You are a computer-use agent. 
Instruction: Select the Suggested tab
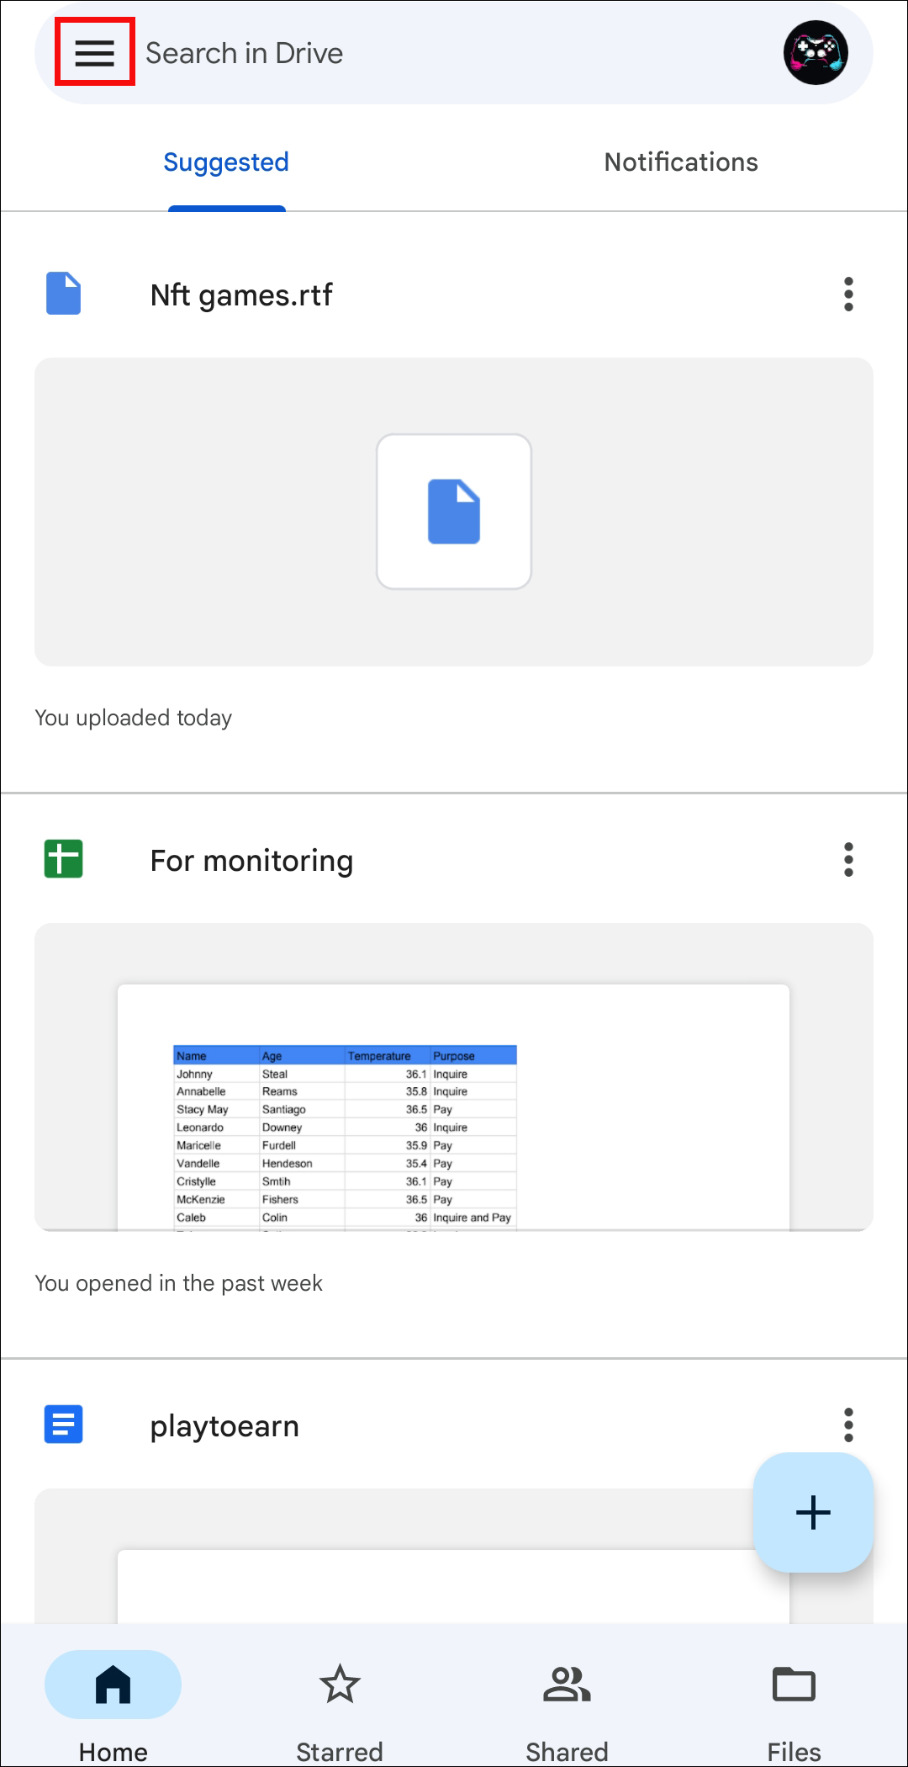click(x=226, y=162)
